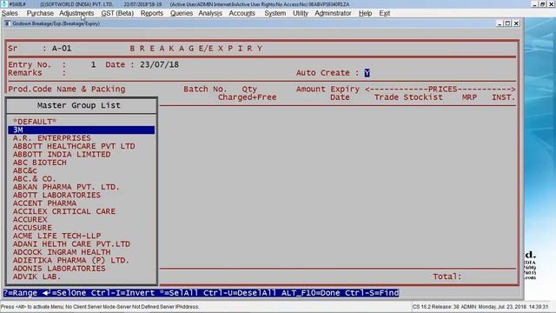
Task: Click the Godown Breakage window icon
Action: tap(7, 23)
